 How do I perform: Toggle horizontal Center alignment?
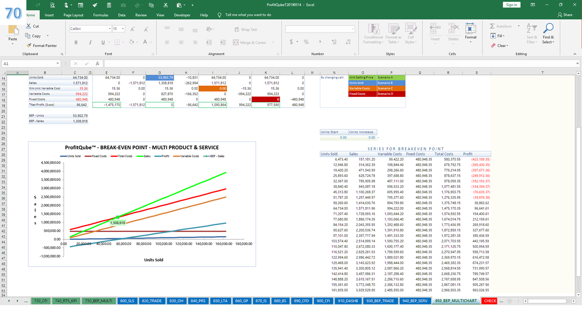[x=181, y=42]
